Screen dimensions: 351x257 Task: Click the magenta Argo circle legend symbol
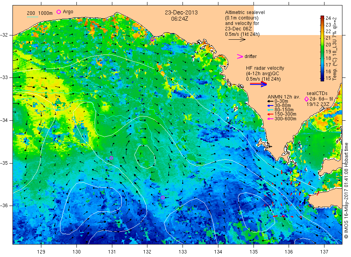pos(58,12)
